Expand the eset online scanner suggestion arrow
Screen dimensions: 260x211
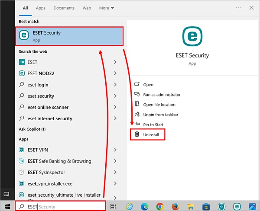coord(115,107)
